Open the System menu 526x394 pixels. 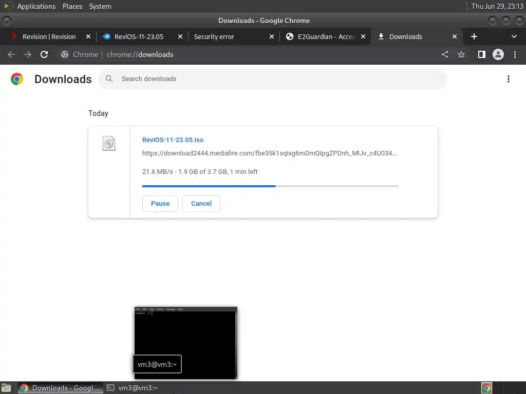(x=100, y=6)
